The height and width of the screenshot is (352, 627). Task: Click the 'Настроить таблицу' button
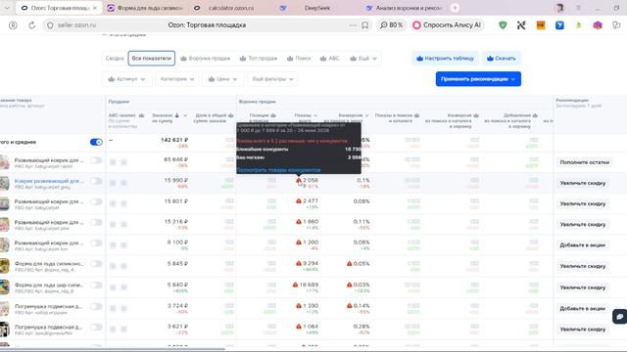coord(445,59)
